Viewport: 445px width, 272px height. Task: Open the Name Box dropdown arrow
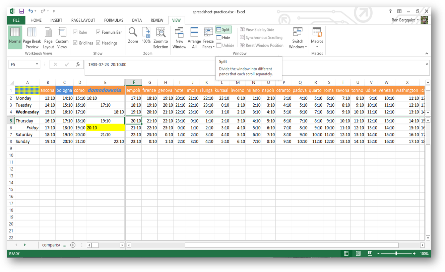coord(37,65)
